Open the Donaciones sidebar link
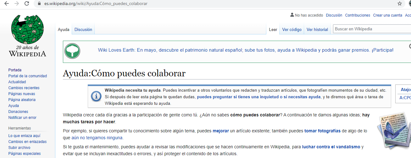Image resolution: width=411 pixels, height=158 pixels. pyautogui.click(x=18, y=112)
